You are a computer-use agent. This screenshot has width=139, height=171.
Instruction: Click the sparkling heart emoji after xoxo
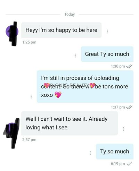[58, 95]
